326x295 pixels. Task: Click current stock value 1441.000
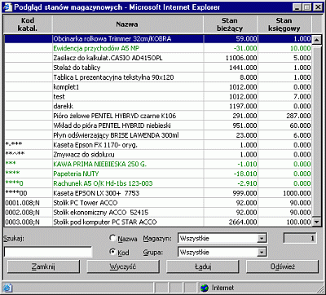(x=243, y=68)
